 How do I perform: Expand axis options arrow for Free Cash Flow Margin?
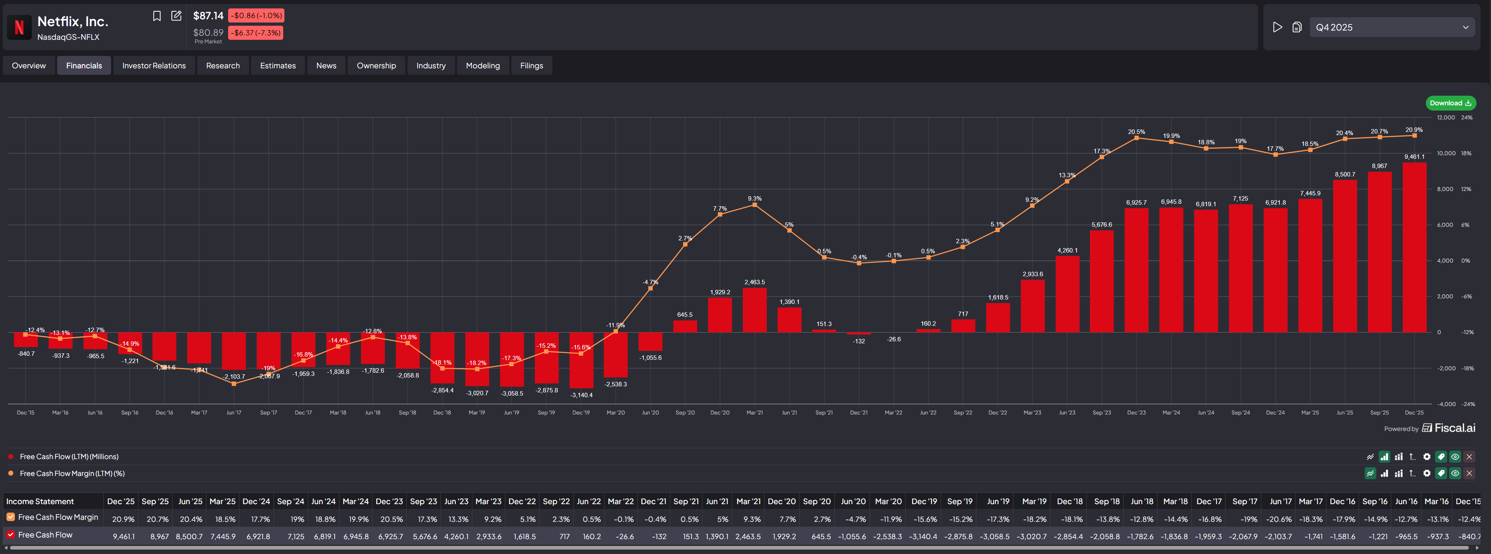(1412, 474)
